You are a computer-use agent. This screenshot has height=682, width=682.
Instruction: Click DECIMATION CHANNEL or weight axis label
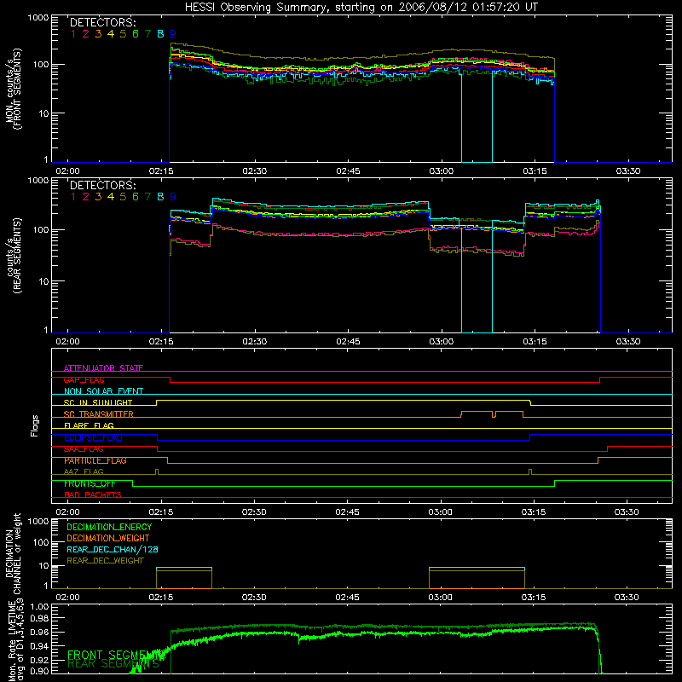click(x=14, y=553)
